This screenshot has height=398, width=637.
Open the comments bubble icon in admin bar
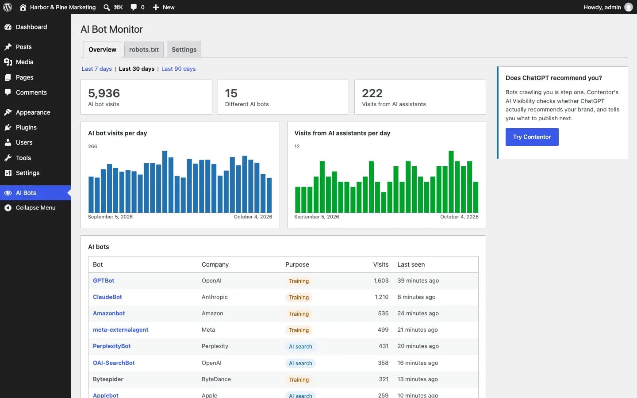click(x=134, y=7)
